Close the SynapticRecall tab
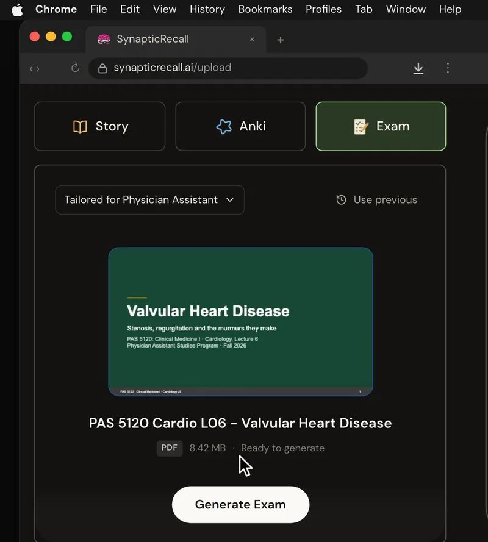The height and width of the screenshot is (542, 488). coord(252,40)
